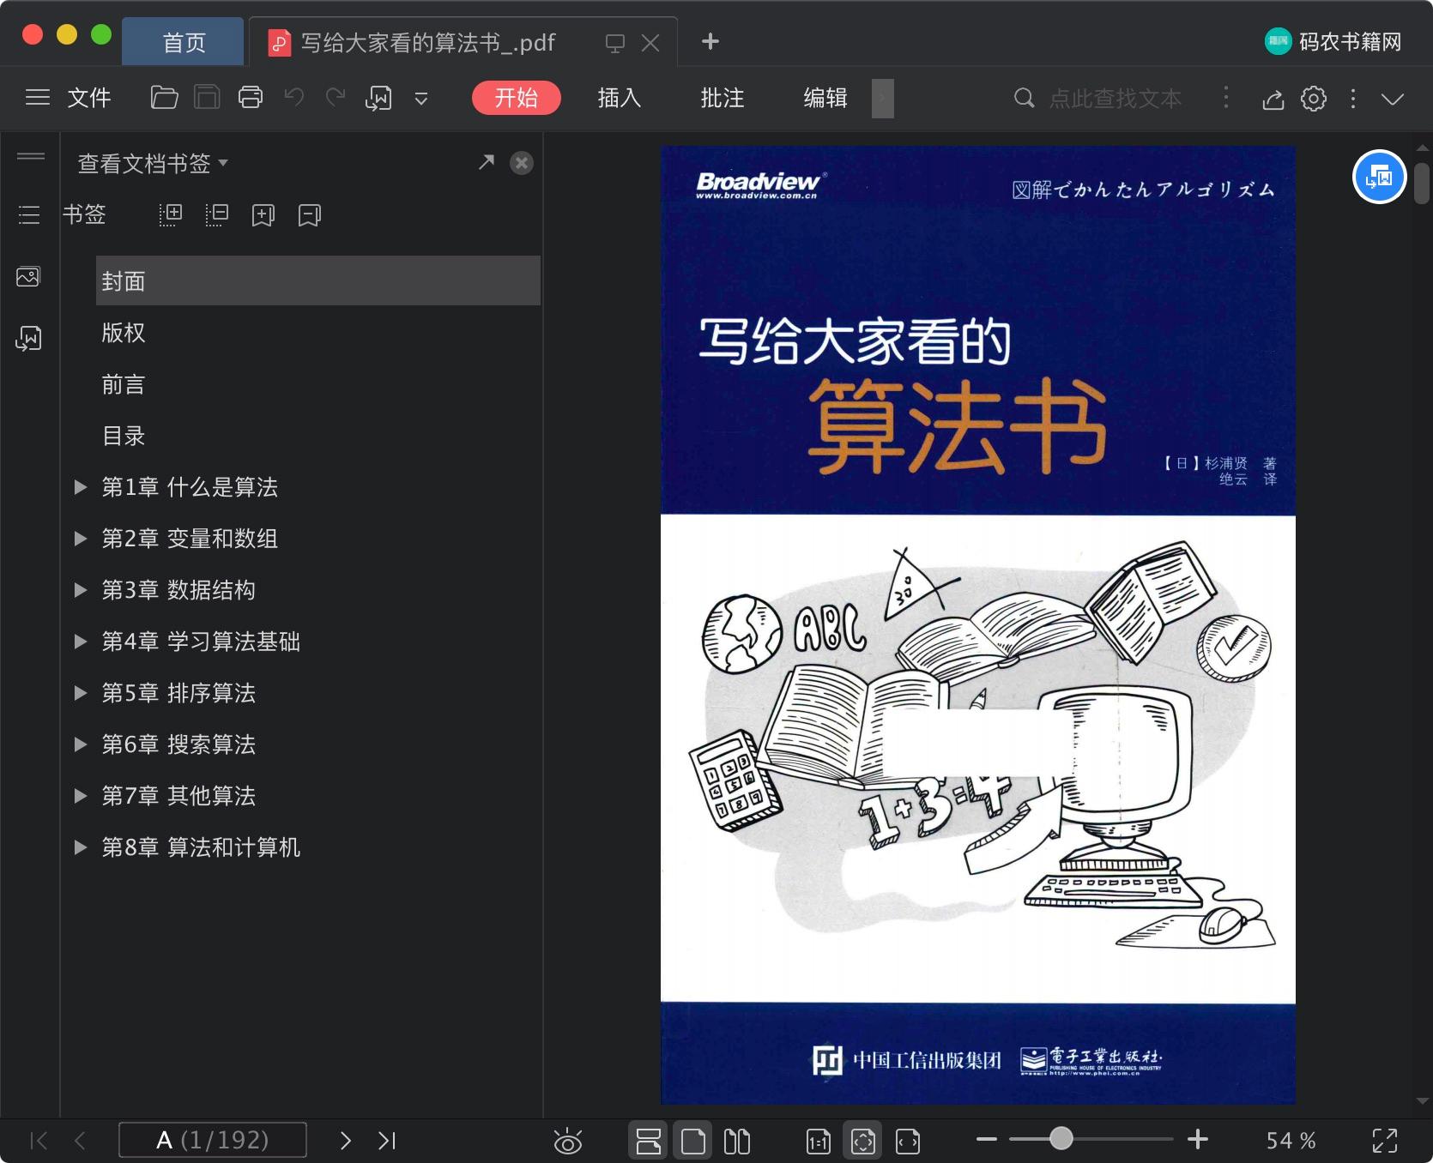1433x1163 pixels.
Task: Open the thumbnails sidebar icon
Action: [x=28, y=277]
